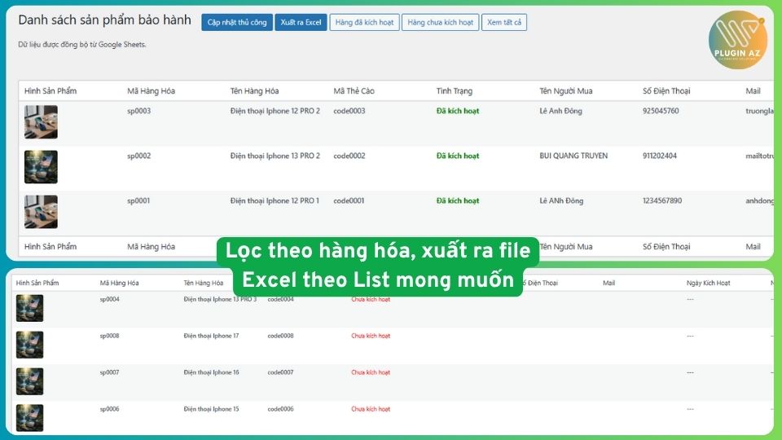Click the sp0006 product image thumbnail
The width and height of the screenshot is (782, 440).
coord(30,417)
